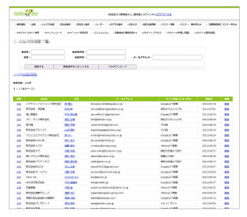Open the おすすめ案件 menu item

pyautogui.click(x=116, y=24)
